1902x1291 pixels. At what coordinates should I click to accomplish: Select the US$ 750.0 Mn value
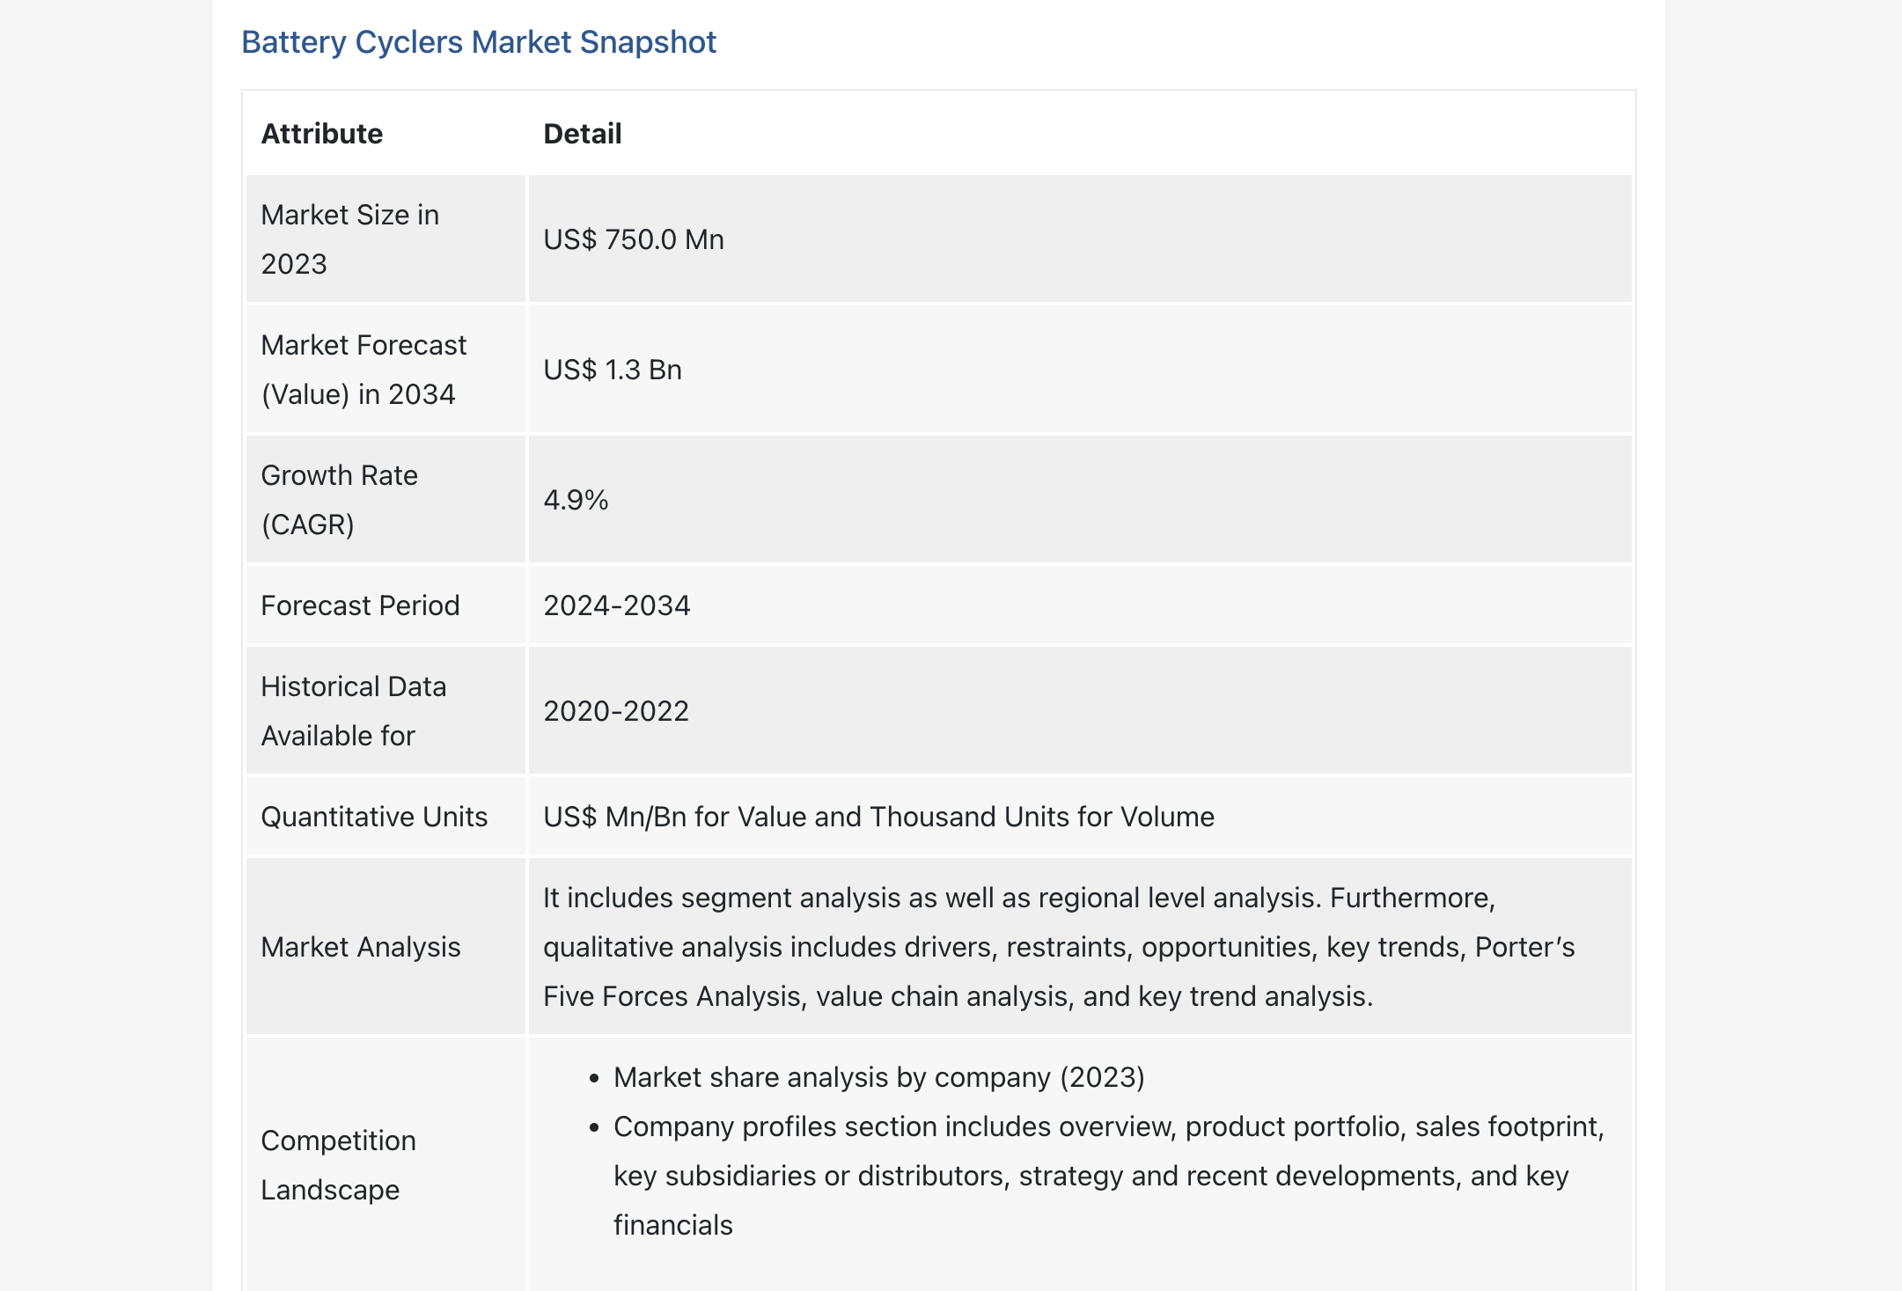pos(634,239)
